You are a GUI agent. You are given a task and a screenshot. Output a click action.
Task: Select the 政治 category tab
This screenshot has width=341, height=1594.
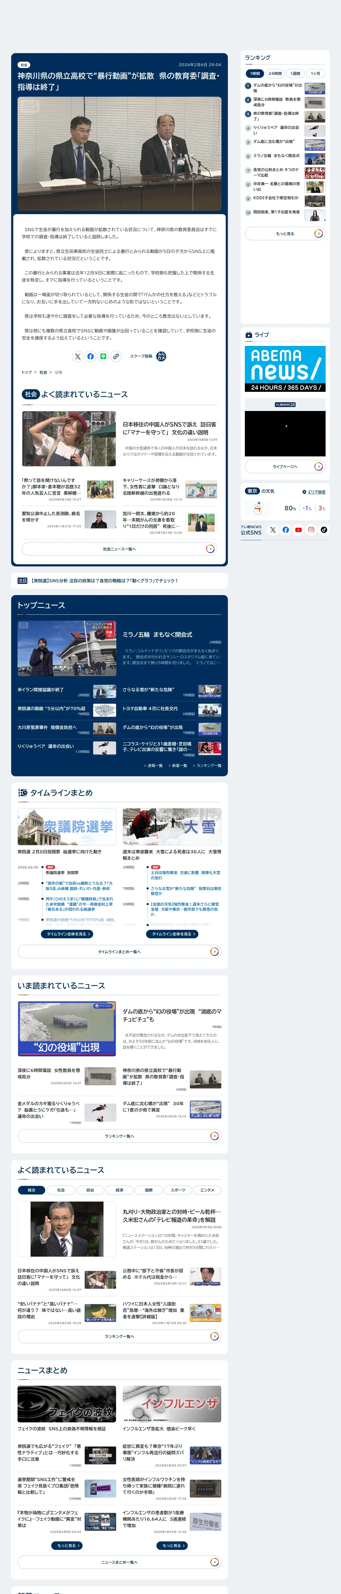click(90, 1190)
